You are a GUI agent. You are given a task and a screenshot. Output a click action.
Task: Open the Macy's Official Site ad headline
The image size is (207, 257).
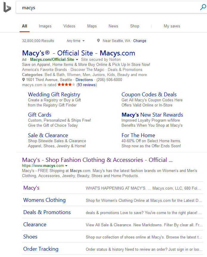(x=79, y=53)
